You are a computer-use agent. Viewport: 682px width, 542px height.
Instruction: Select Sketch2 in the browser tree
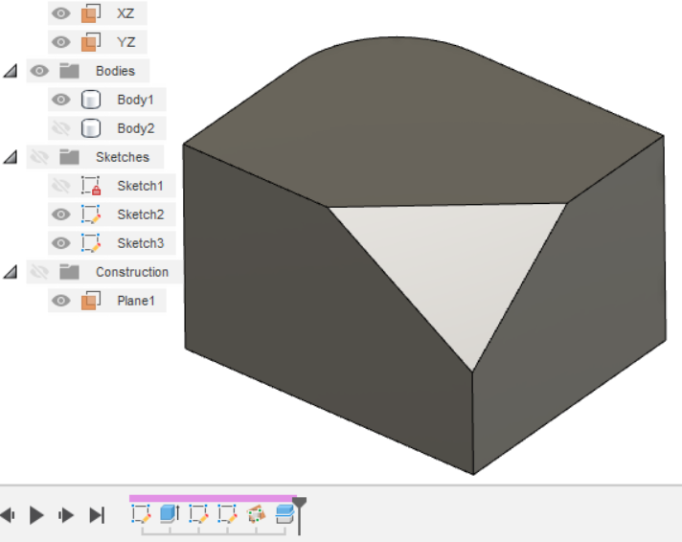(141, 215)
